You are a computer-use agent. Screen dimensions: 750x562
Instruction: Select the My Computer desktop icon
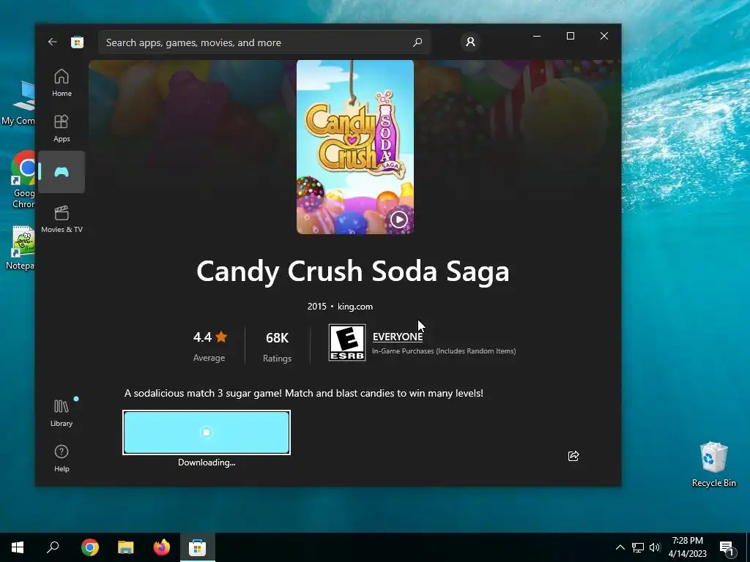[x=18, y=102]
